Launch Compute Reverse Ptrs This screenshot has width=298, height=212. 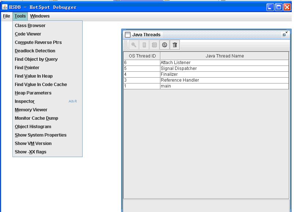(x=47, y=42)
